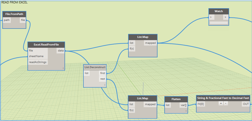Click the plus button to add Python input

(221, 104)
